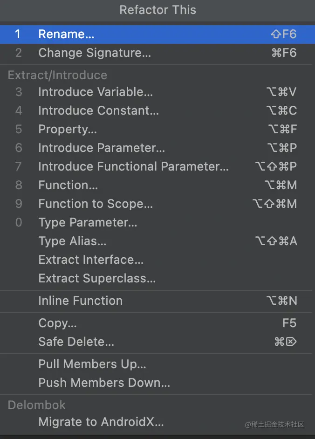Open Migrate to AndroidX option
Image resolution: width=315 pixels, height=439 pixels.
tap(101, 422)
